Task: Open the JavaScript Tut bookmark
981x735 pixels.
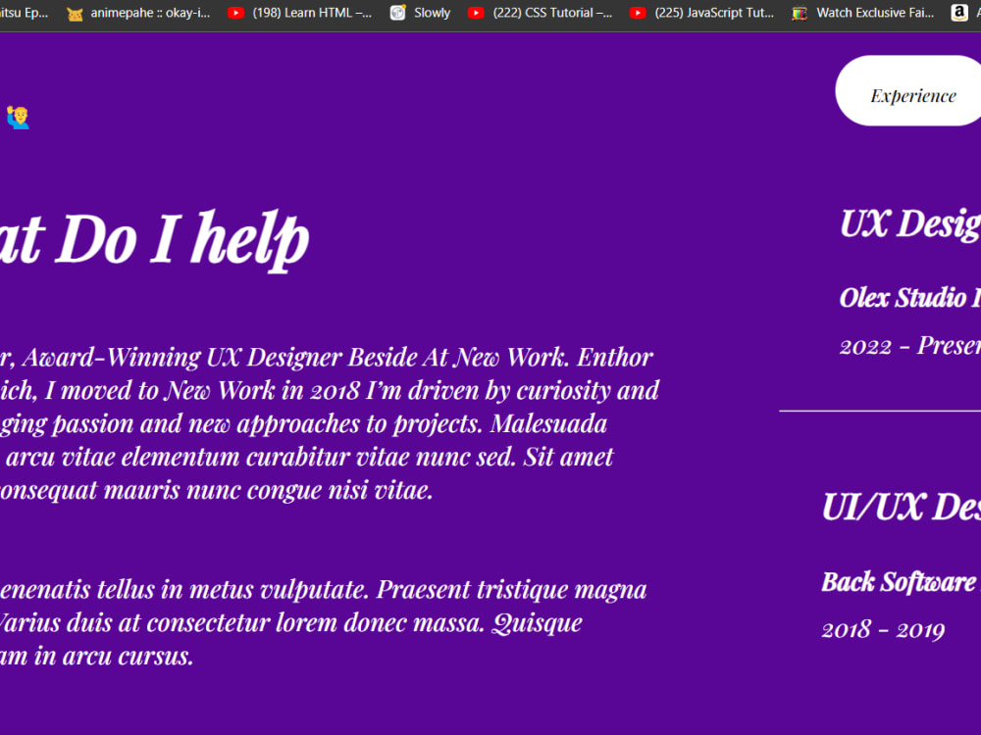Action: tap(702, 13)
